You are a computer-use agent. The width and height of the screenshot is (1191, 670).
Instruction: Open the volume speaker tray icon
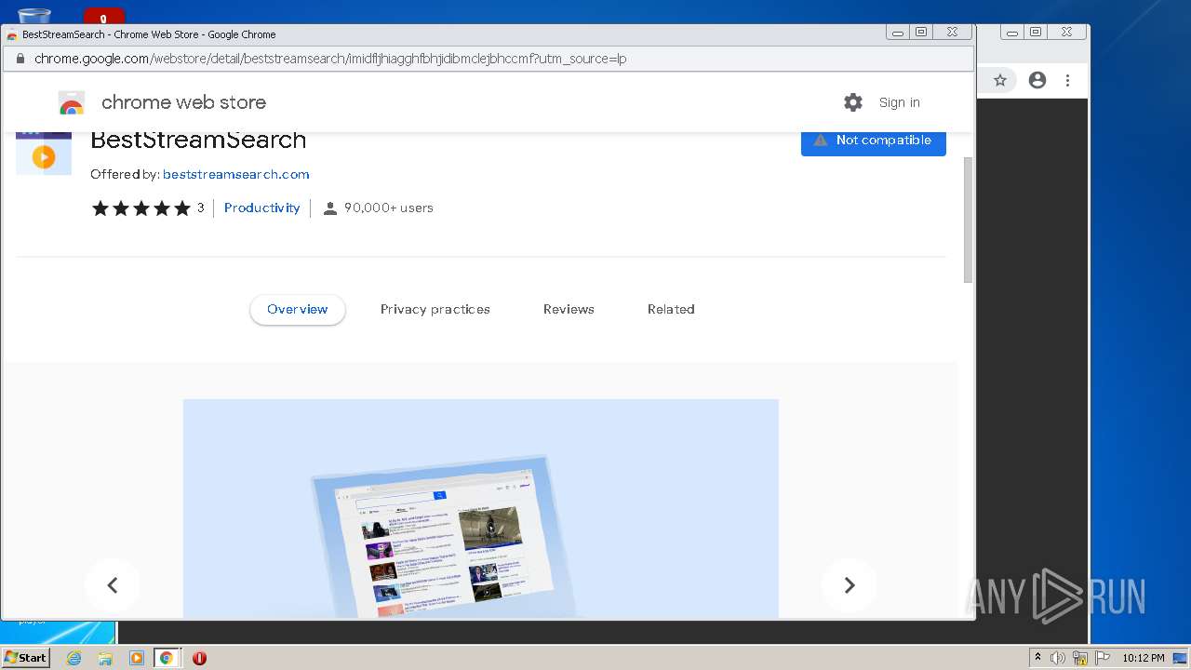[x=1058, y=658]
